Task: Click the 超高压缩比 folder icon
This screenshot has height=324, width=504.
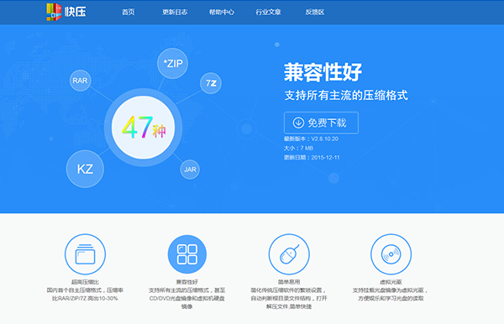Action: [85, 254]
